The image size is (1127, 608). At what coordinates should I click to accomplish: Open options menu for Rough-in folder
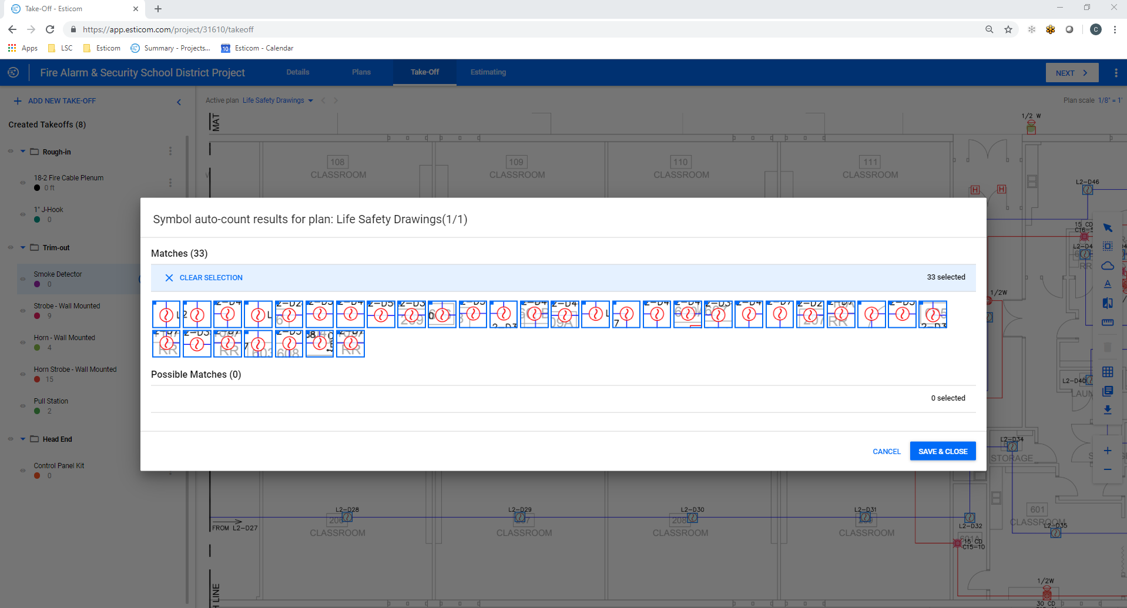click(x=170, y=152)
